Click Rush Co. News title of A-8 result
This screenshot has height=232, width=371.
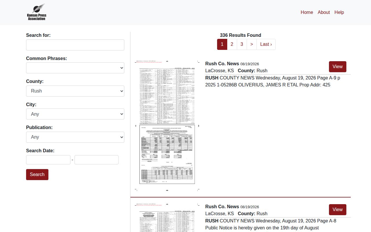222,207
